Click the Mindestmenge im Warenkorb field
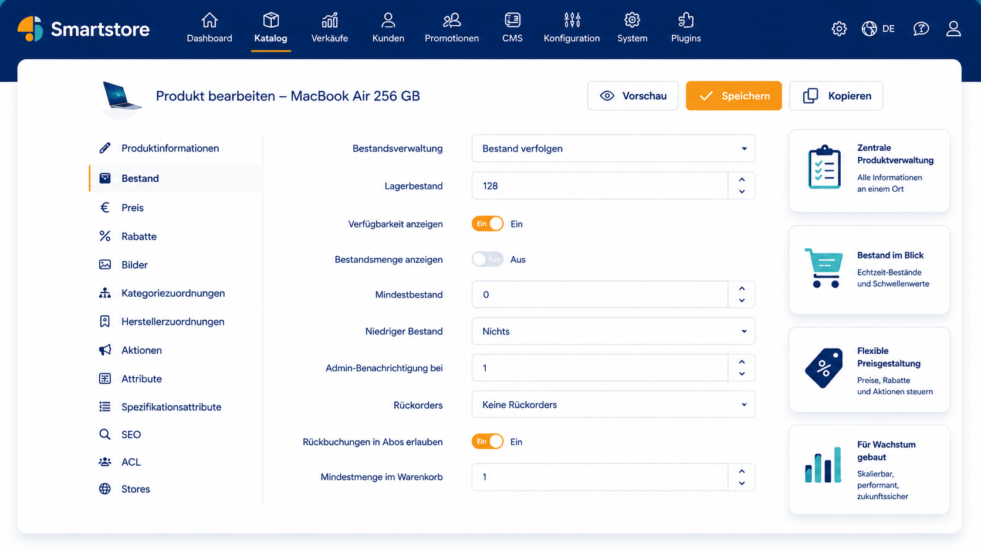981x552 pixels. (x=600, y=477)
